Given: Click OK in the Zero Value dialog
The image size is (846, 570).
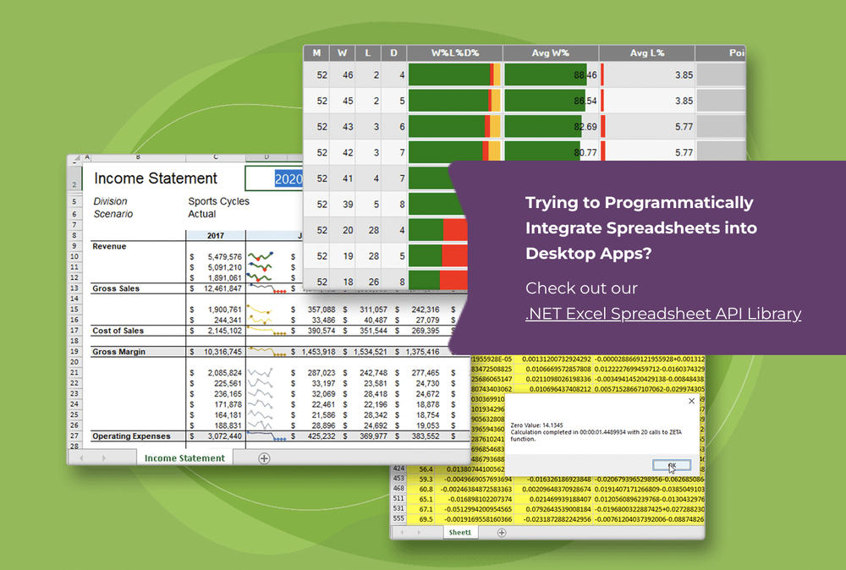Looking at the screenshot, I should click(x=671, y=465).
